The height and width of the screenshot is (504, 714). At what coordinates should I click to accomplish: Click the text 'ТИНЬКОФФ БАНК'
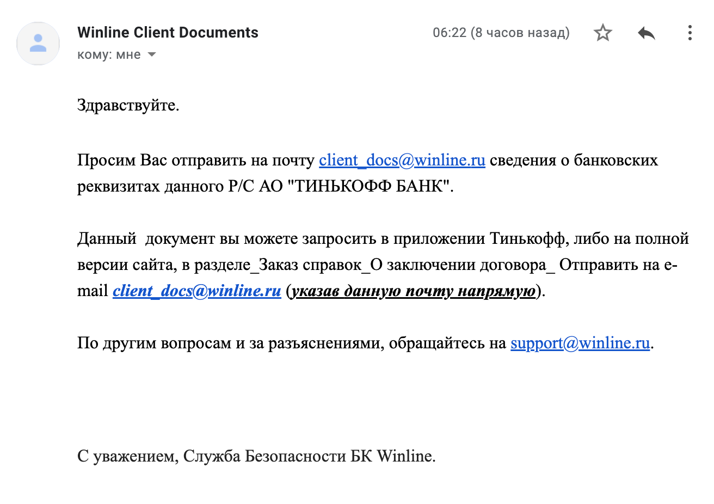(x=372, y=186)
